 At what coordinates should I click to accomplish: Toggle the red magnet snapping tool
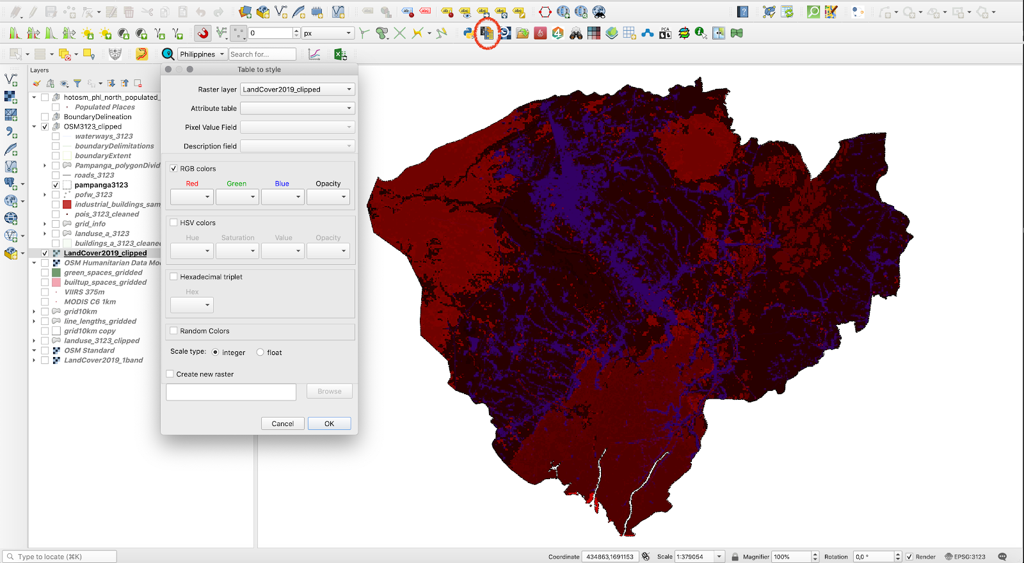point(203,33)
